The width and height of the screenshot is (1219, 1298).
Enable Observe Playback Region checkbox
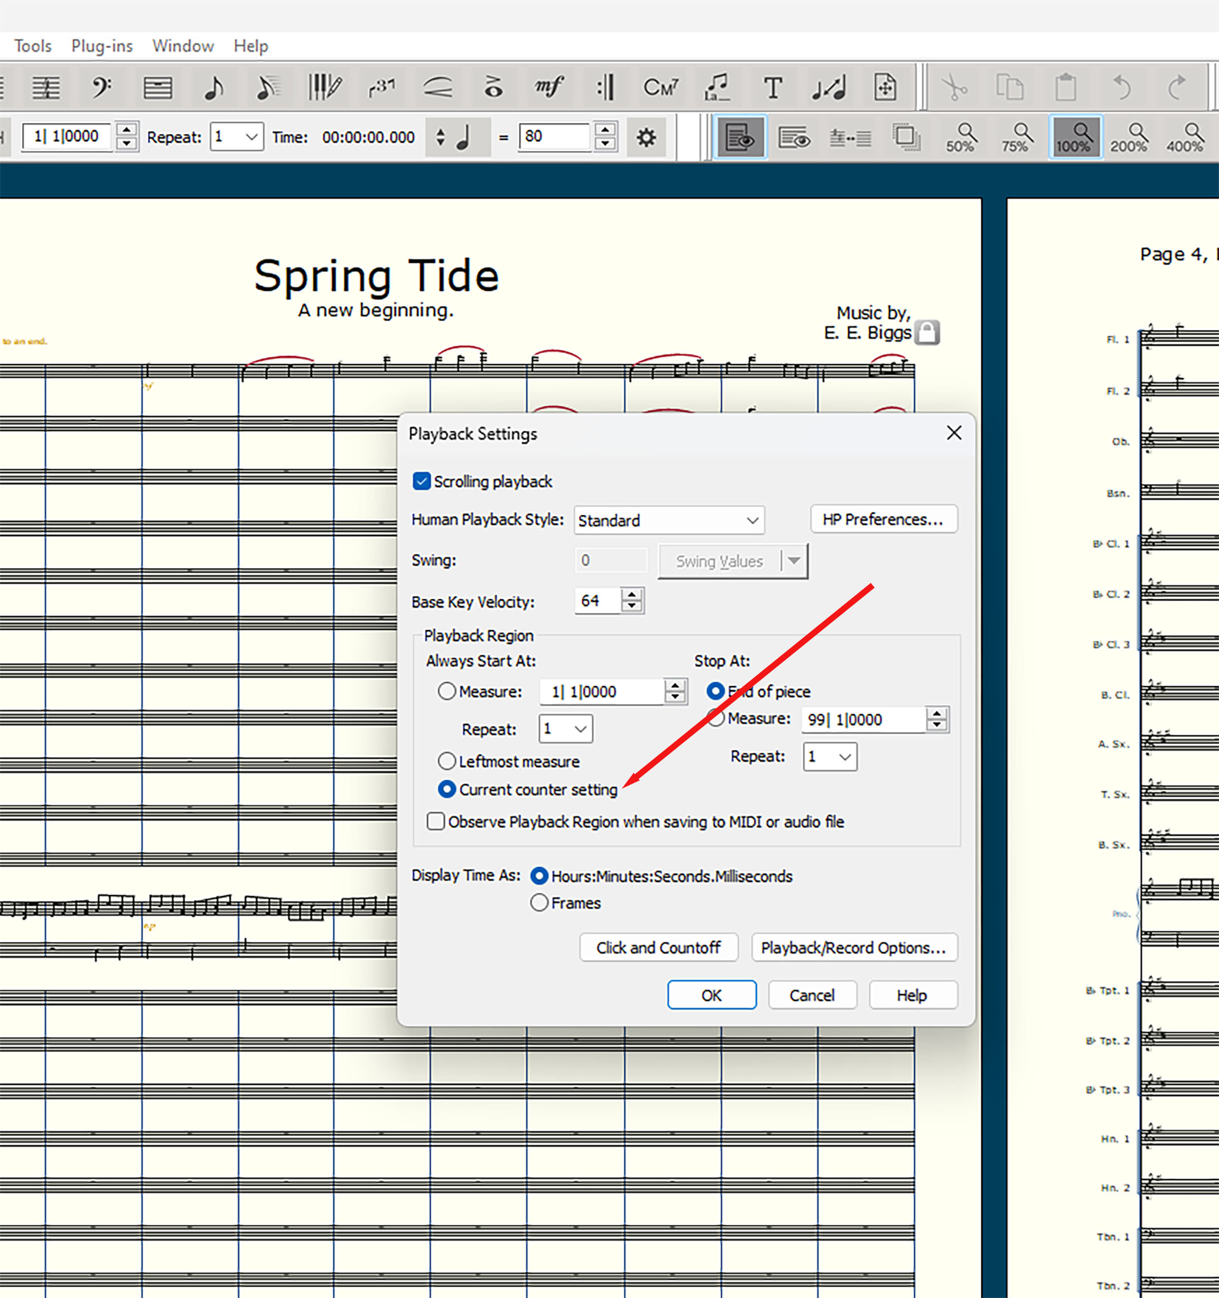pos(436,821)
